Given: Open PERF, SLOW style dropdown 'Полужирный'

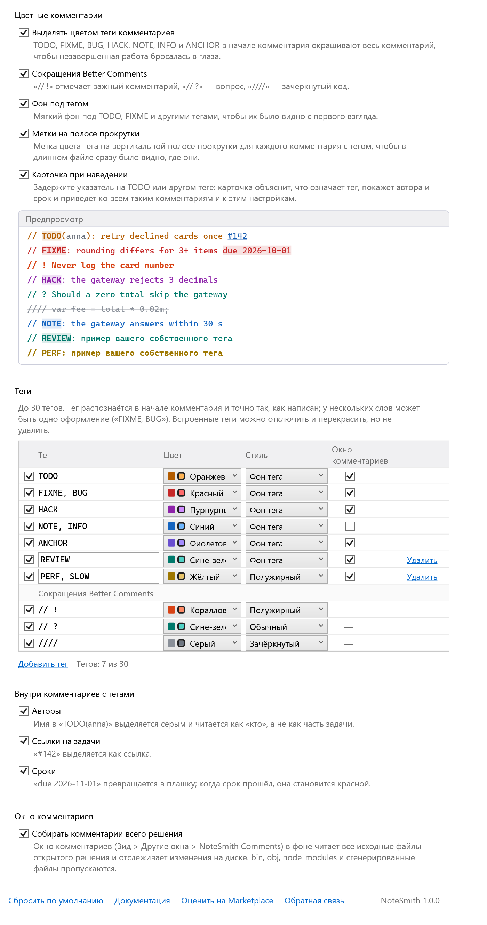Looking at the screenshot, I should point(286,576).
